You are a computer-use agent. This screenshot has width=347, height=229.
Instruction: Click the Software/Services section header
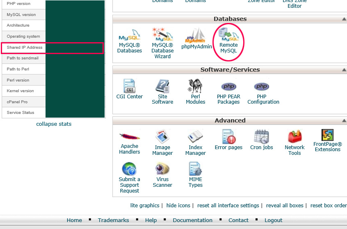[230, 70]
